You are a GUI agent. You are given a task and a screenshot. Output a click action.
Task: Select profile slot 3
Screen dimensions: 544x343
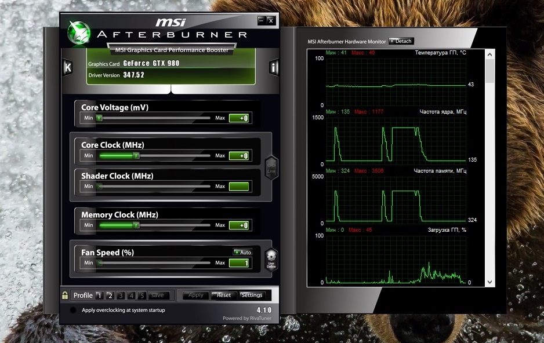coord(121,295)
